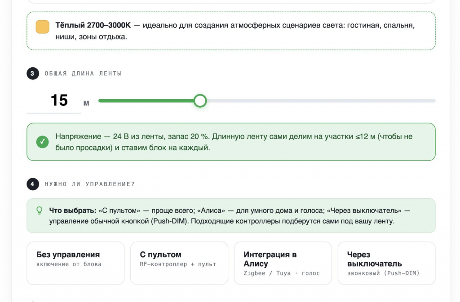The height and width of the screenshot is (302, 460).
Task: Click the "Zigbee / Tuya · голос" subtitle
Action: click(x=282, y=273)
